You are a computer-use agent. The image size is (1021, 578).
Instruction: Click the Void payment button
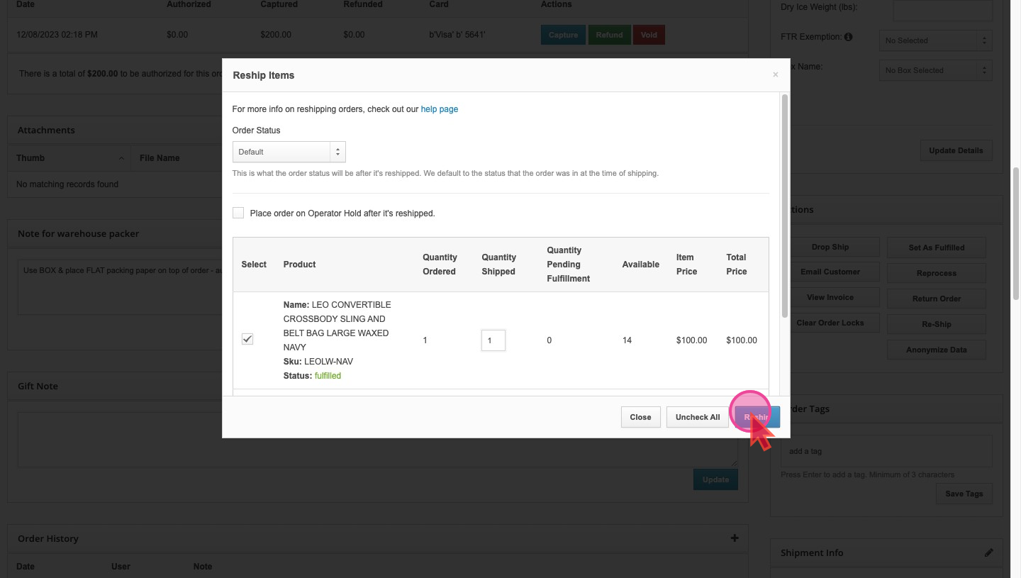click(649, 35)
